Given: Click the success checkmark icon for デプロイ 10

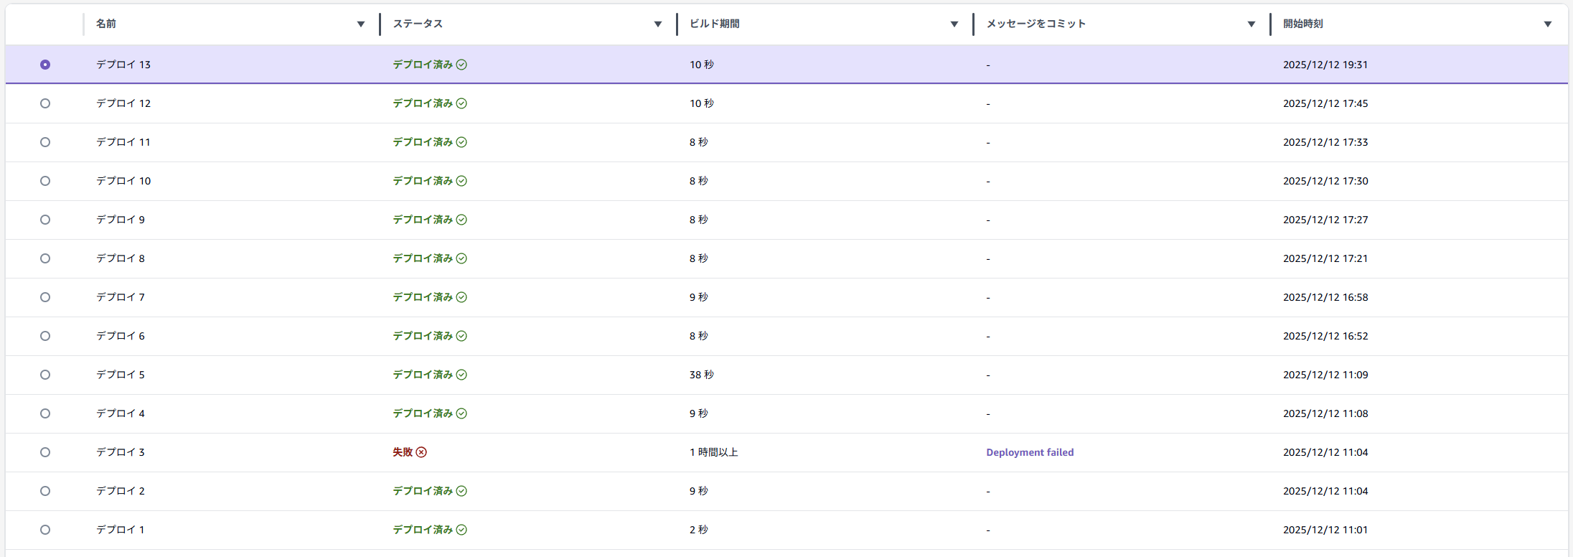Looking at the screenshot, I should pos(461,181).
